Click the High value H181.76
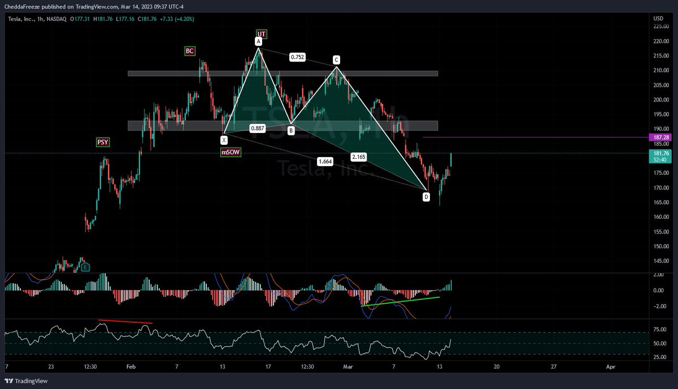The height and width of the screenshot is (389, 678). (x=104, y=19)
